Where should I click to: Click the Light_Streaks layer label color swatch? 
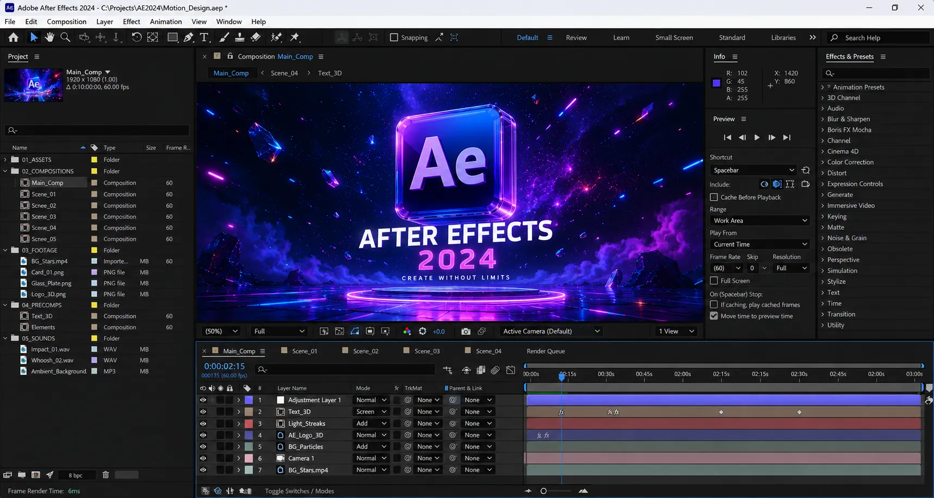point(249,424)
